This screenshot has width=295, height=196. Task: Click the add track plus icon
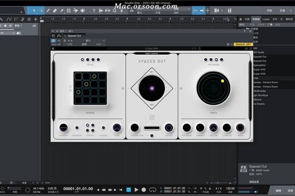pos(35,19)
